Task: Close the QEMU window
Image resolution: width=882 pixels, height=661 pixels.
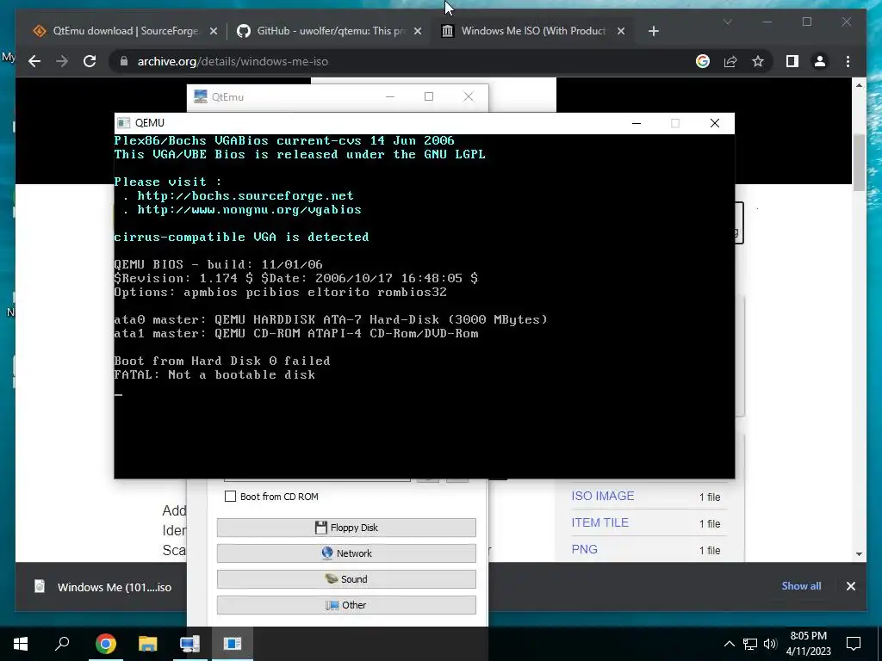Action: pos(714,123)
